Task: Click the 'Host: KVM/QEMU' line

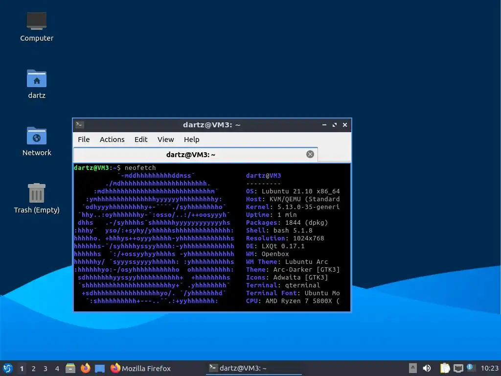Action: pyautogui.click(x=293, y=199)
